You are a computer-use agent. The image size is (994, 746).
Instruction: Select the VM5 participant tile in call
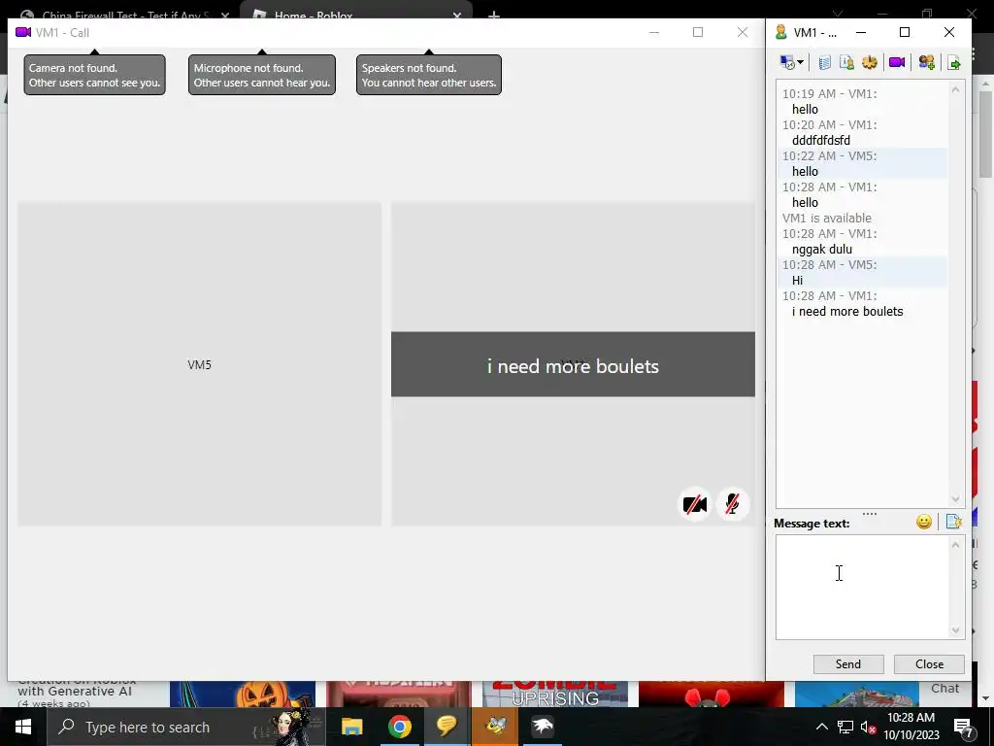point(200,364)
